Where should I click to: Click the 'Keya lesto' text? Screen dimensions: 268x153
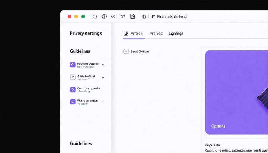pos(212,145)
